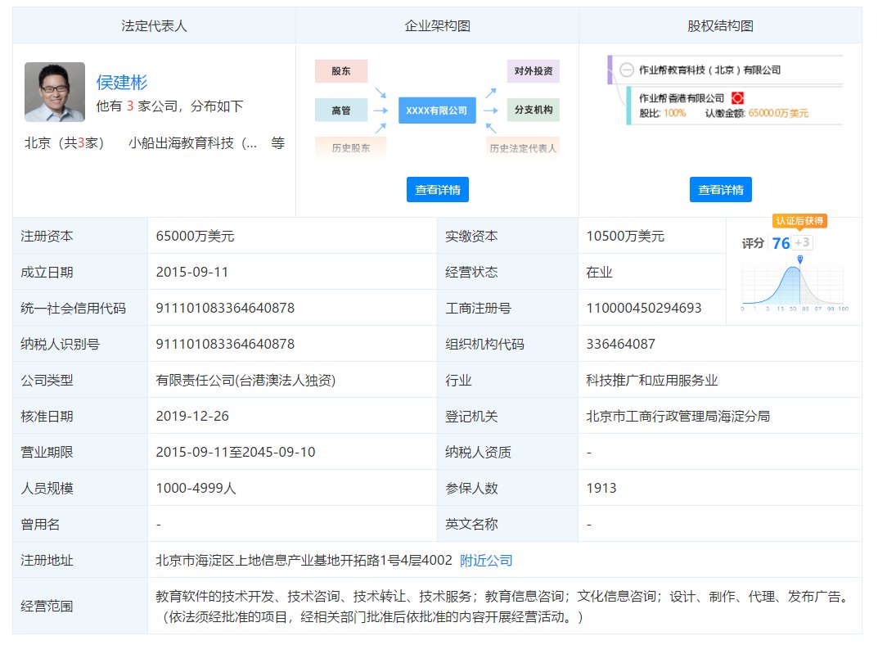Viewport: 878px width, 645px height.
Task: Click the 小船出海教育科技 company entry
Action: [192, 143]
